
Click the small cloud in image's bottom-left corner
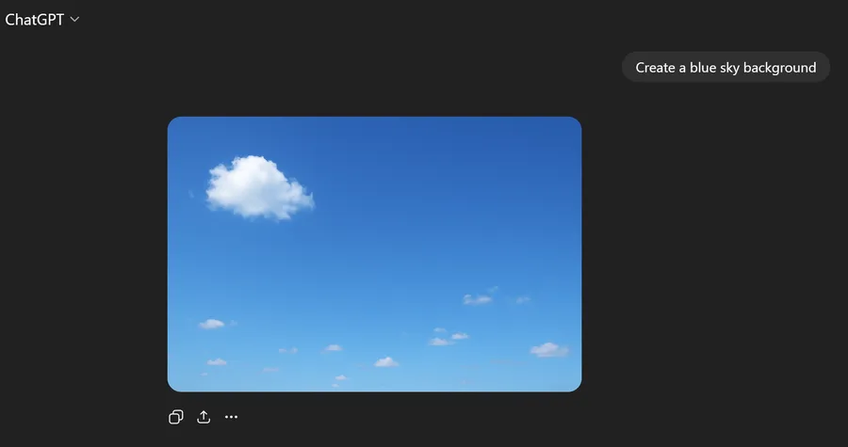click(x=217, y=361)
